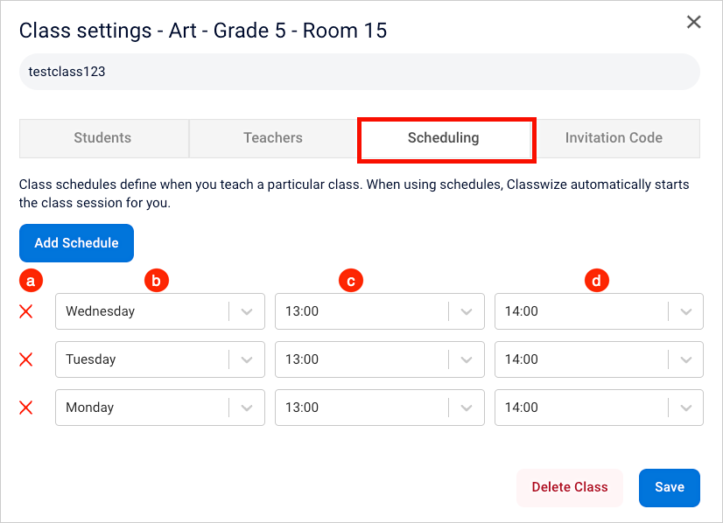Save the class settings
The height and width of the screenshot is (523, 723).
pos(670,487)
